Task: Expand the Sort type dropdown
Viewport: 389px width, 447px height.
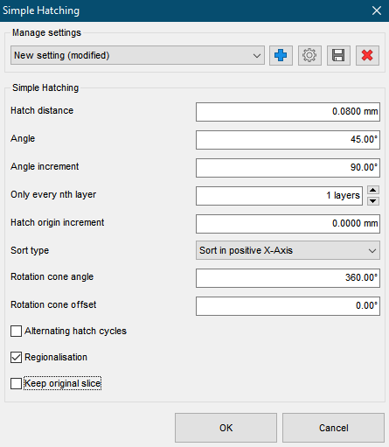Action: pos(288,250)
